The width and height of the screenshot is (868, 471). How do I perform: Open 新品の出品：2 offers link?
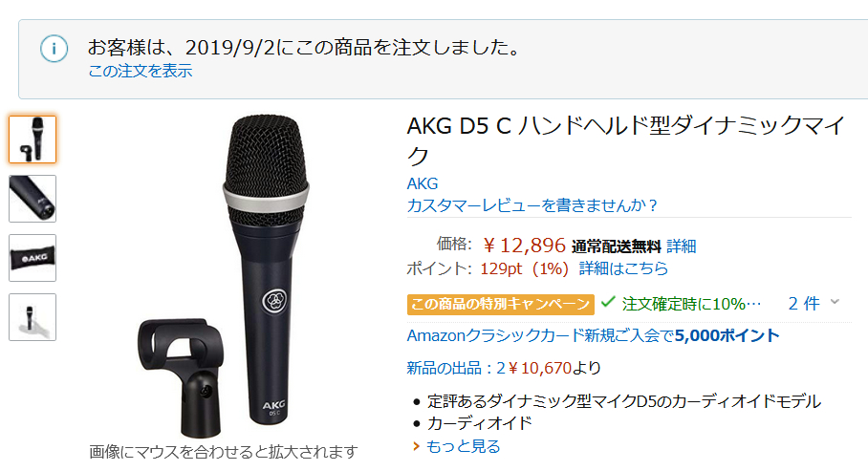(504, 368)
